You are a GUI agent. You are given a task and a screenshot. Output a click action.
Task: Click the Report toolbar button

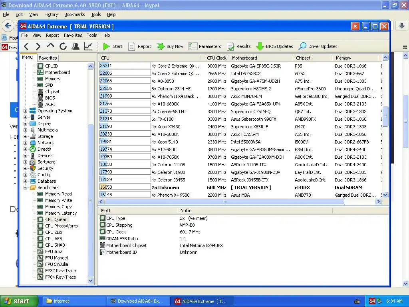(x=140, y=46)
